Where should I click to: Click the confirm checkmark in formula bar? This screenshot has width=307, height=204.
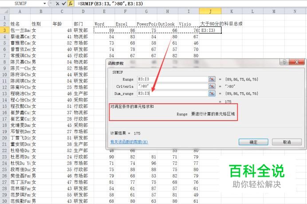coord(64,4)
